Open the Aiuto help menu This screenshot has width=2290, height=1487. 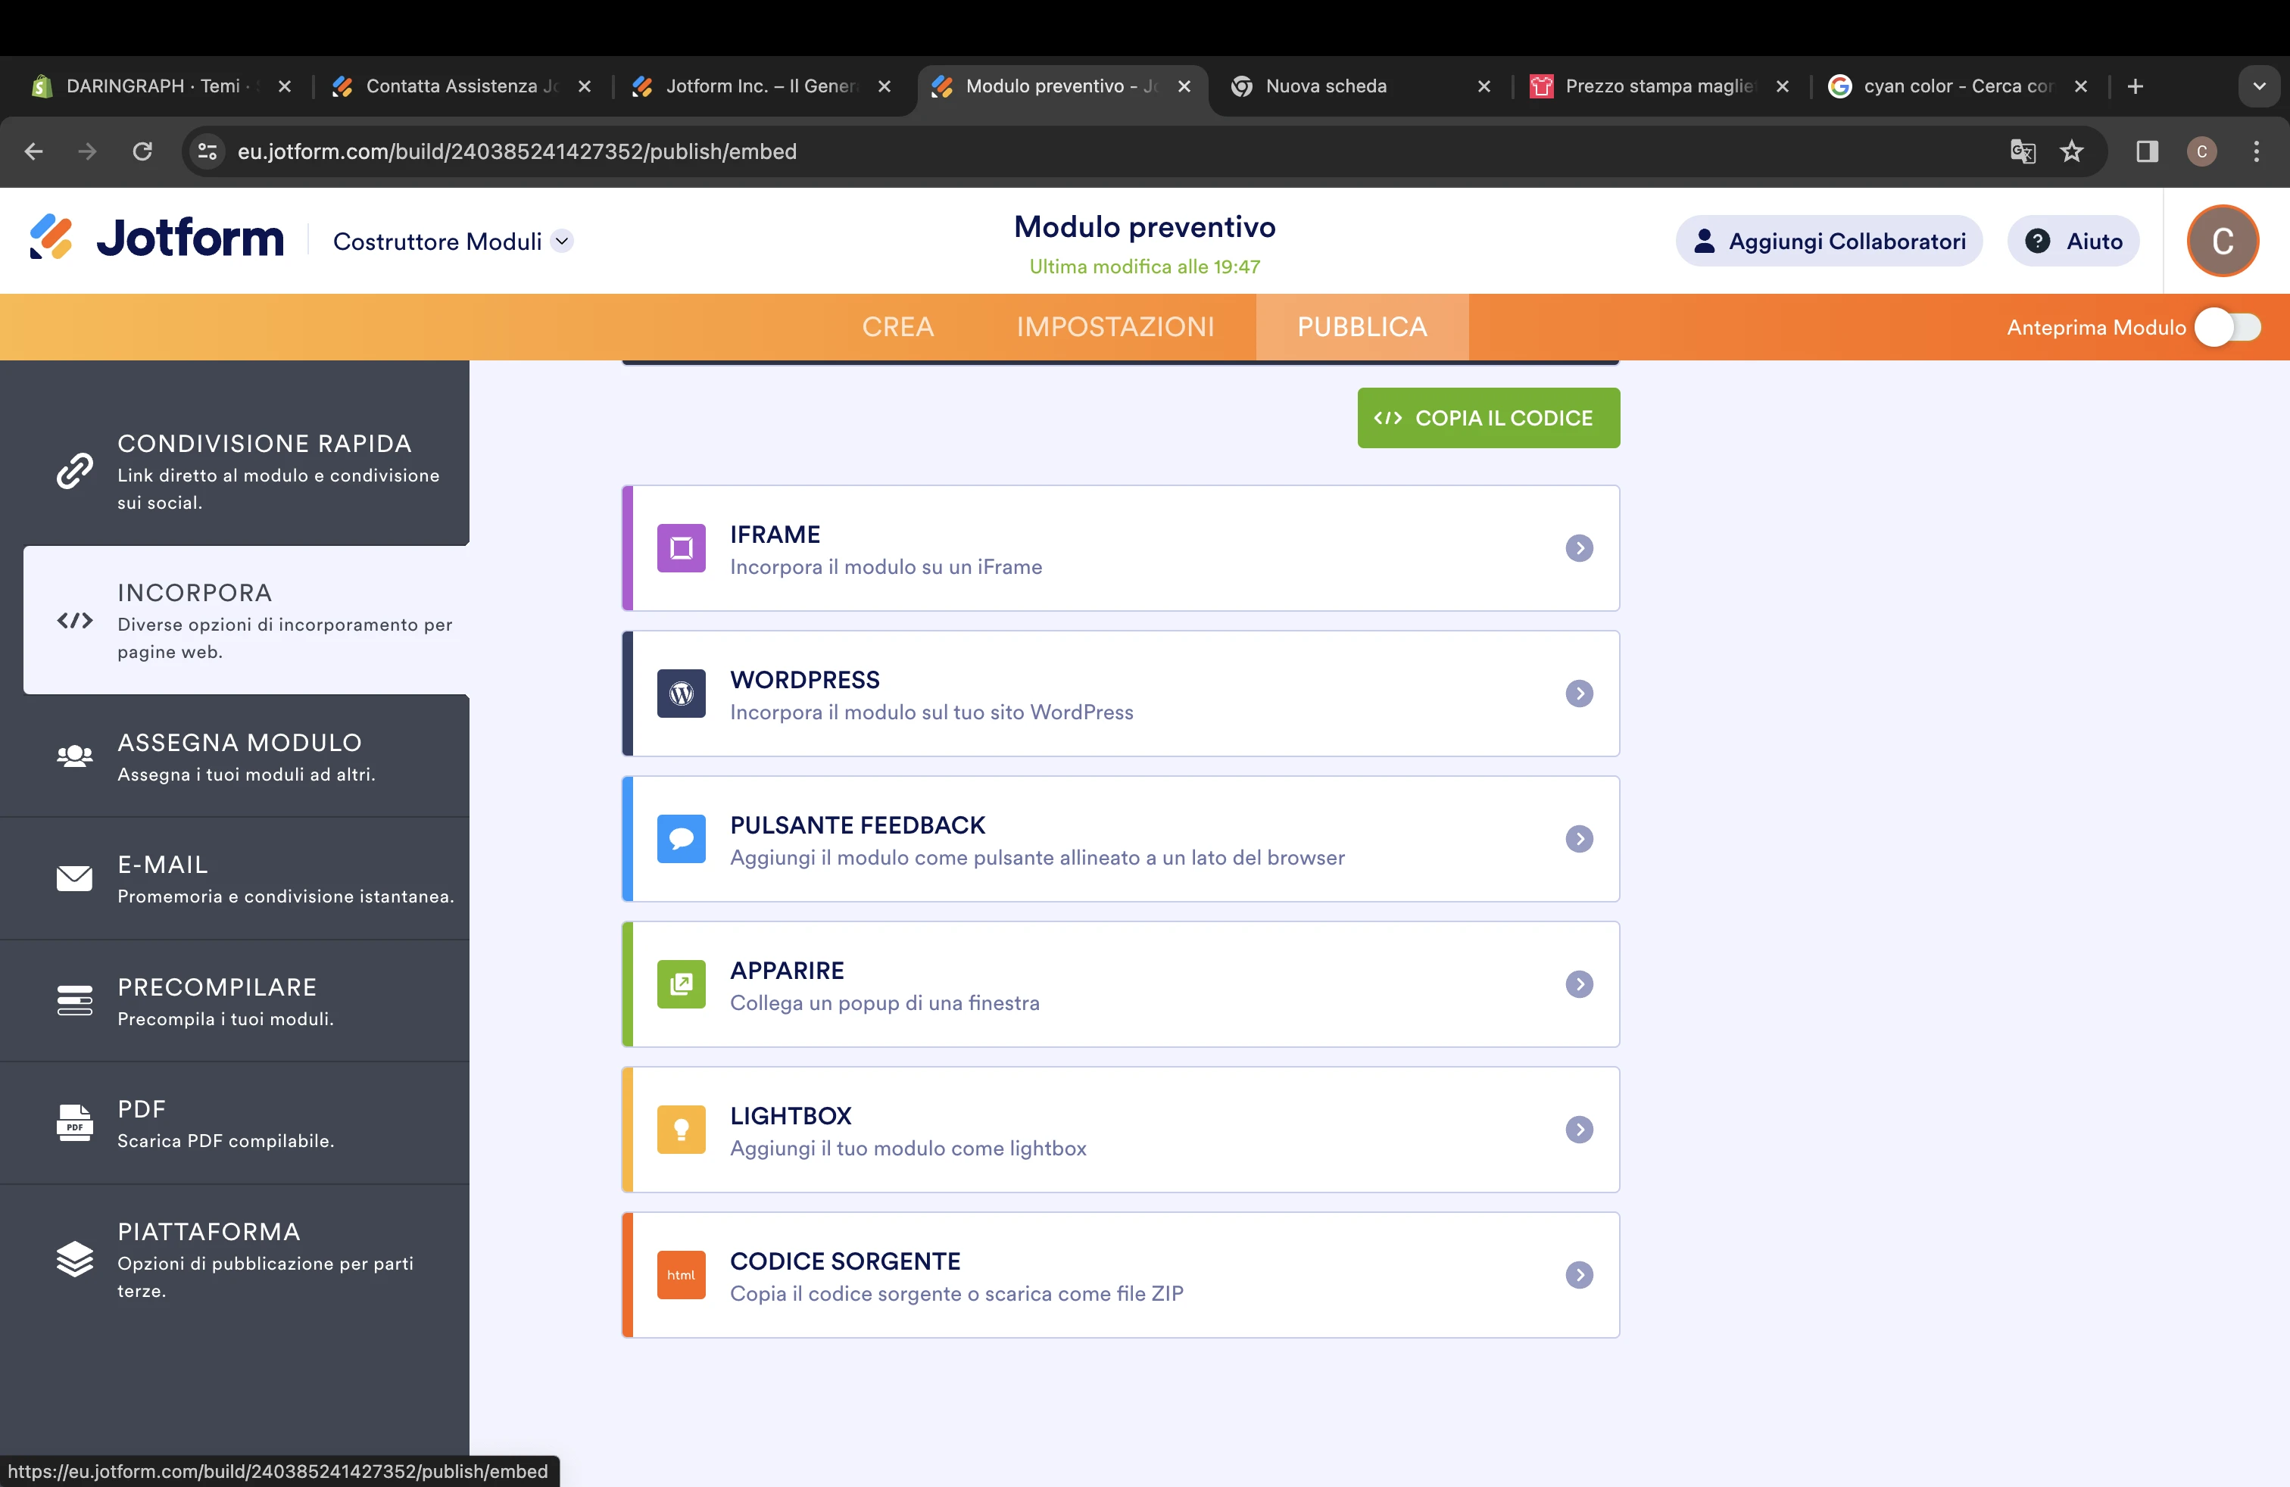(2073, 241)
